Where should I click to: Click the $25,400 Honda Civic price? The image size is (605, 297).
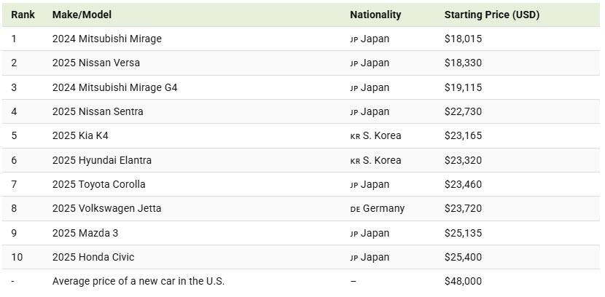[463, 257]
